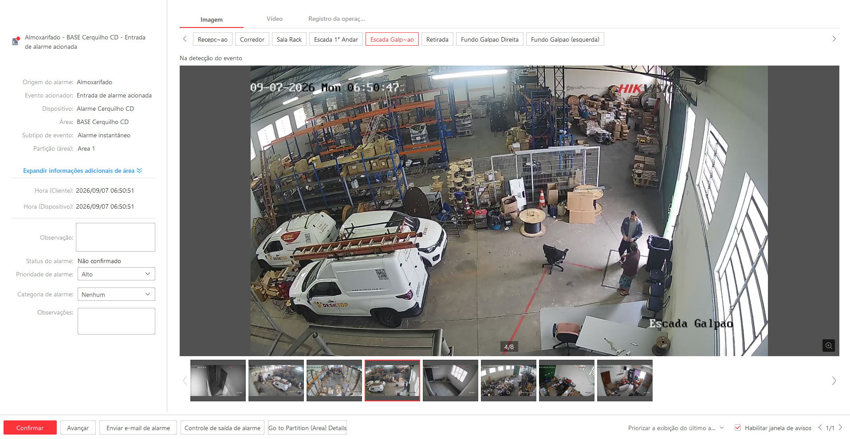Select Corredor camera tab
The height and width of the screenshot is (439, 850).
(252, 39)
